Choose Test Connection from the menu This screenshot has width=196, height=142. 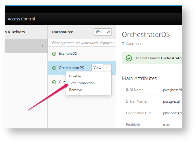[x=82, y=83]
